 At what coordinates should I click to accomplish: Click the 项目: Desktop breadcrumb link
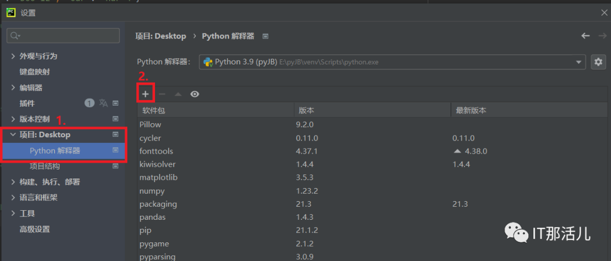click(x=161, y=36)
